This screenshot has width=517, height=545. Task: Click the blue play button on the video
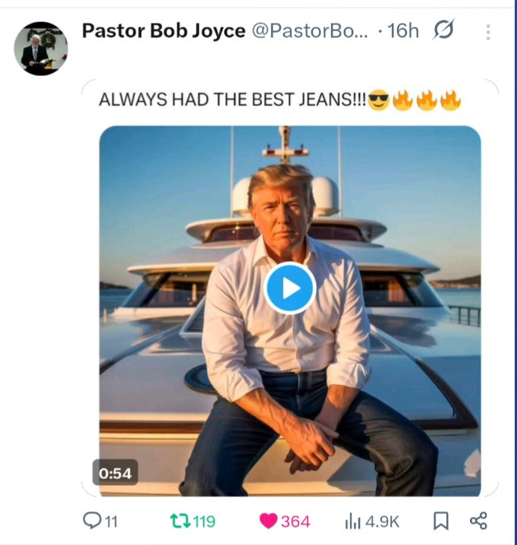pos(289,288)
